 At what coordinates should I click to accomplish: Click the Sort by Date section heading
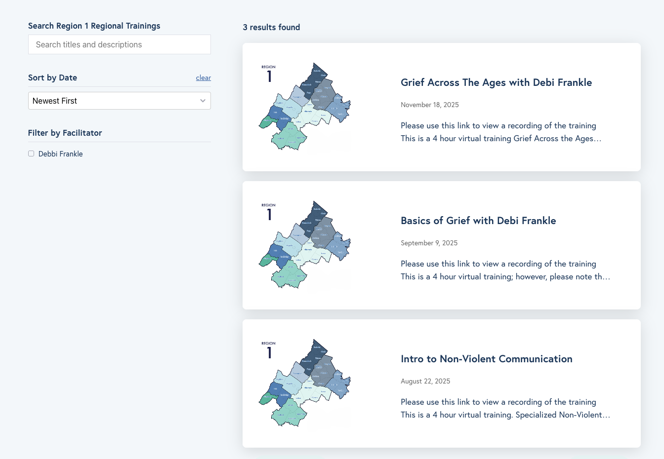tap(52, 77)
